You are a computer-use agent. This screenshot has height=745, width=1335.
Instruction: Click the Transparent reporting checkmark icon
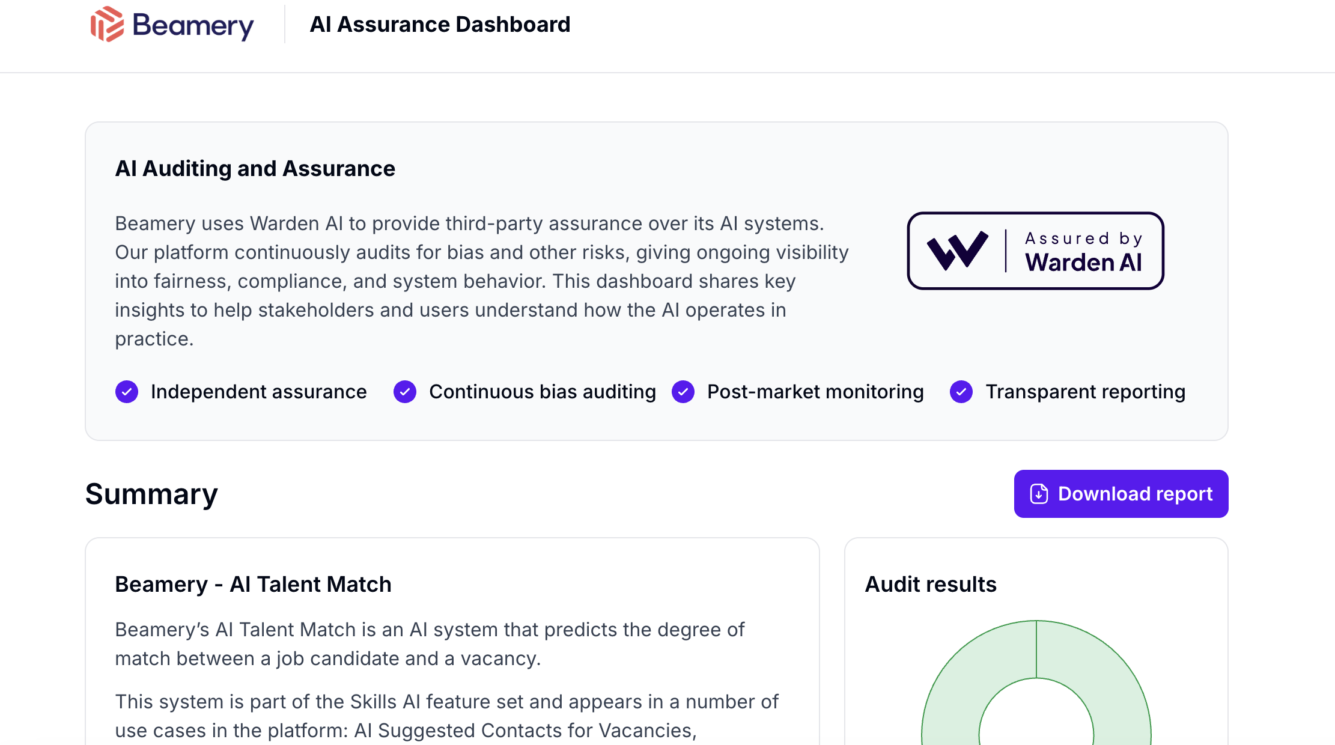(x=961, y=392)
